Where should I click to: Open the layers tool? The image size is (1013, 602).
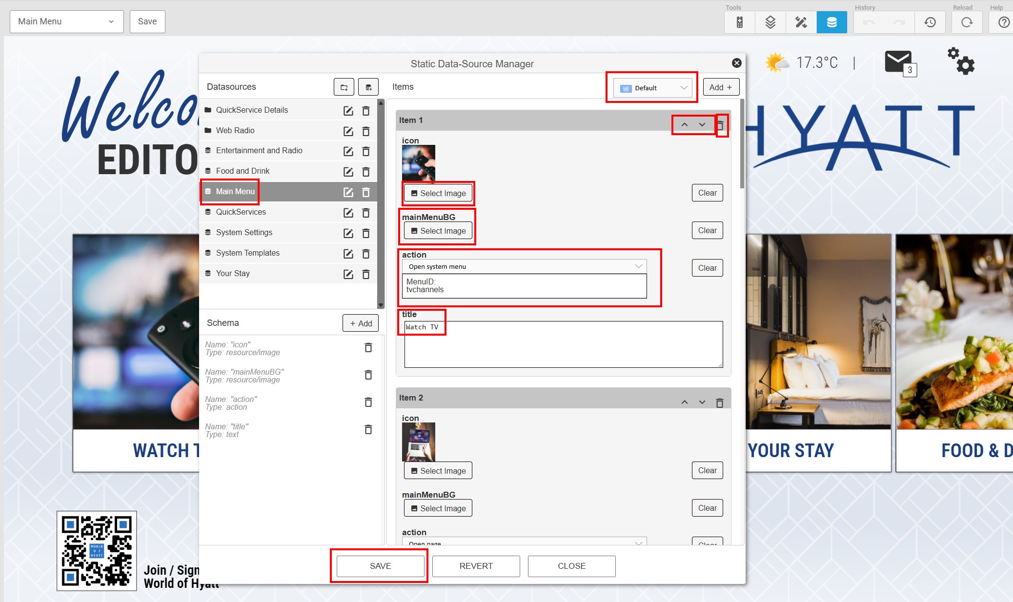click(770, 22)
